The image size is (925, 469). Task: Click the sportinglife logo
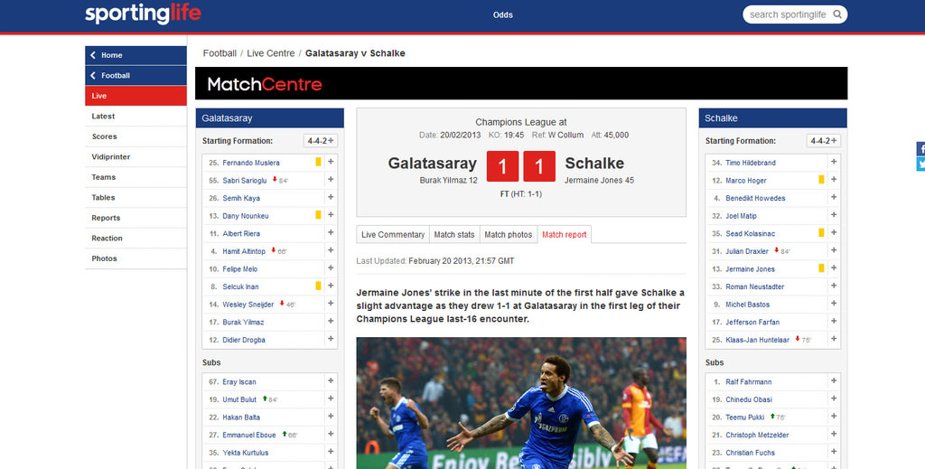pos(143,14)
